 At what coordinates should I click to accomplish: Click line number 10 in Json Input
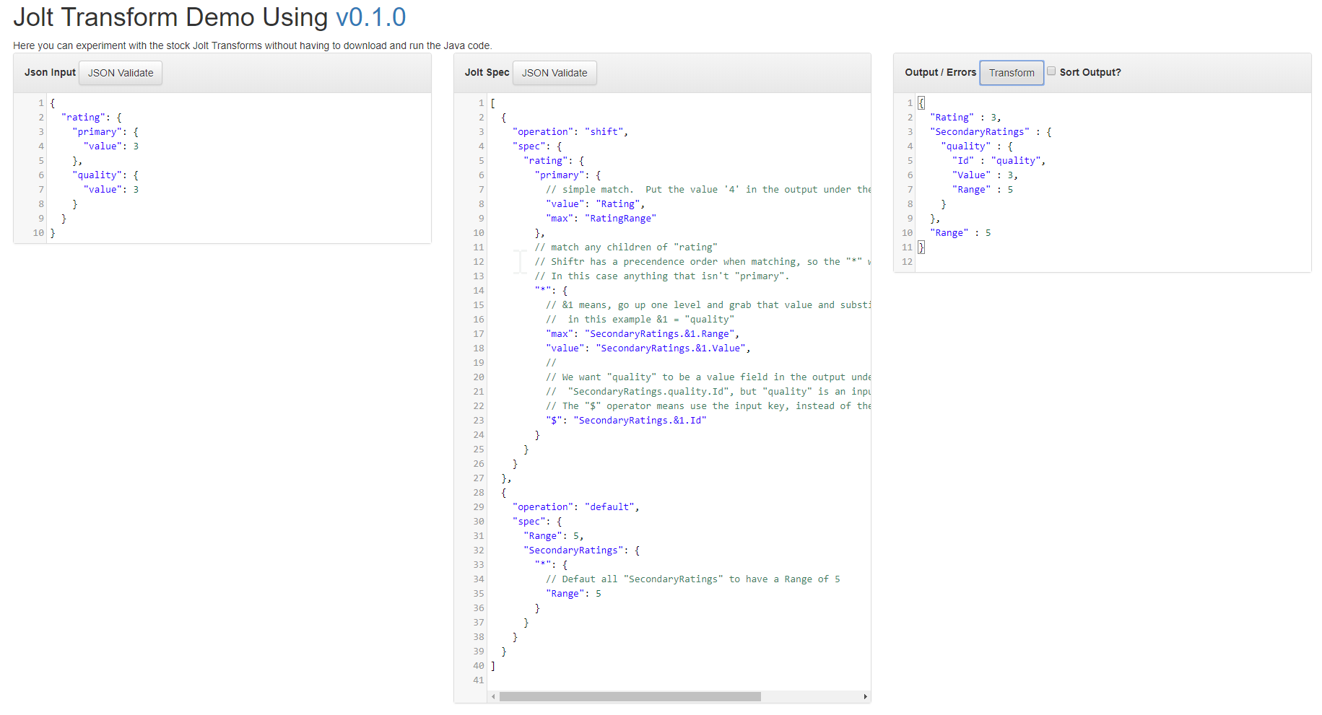(36, 232)
